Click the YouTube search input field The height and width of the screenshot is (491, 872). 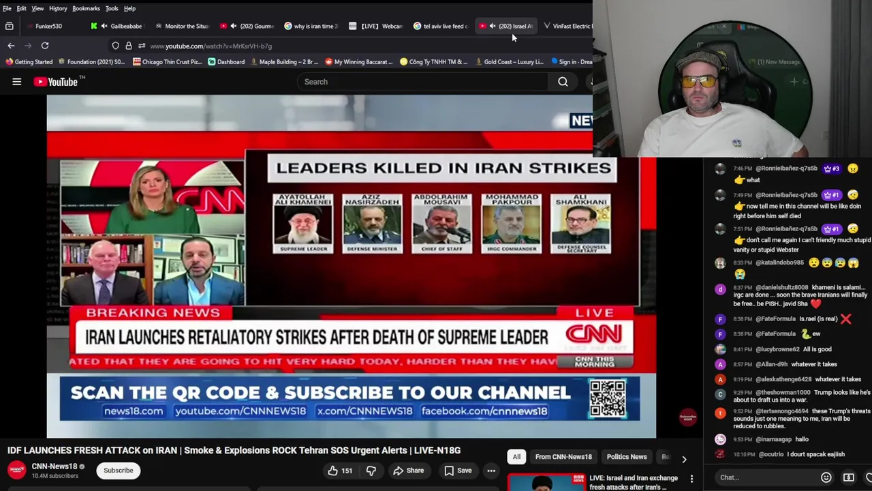[x=422, y=82]
